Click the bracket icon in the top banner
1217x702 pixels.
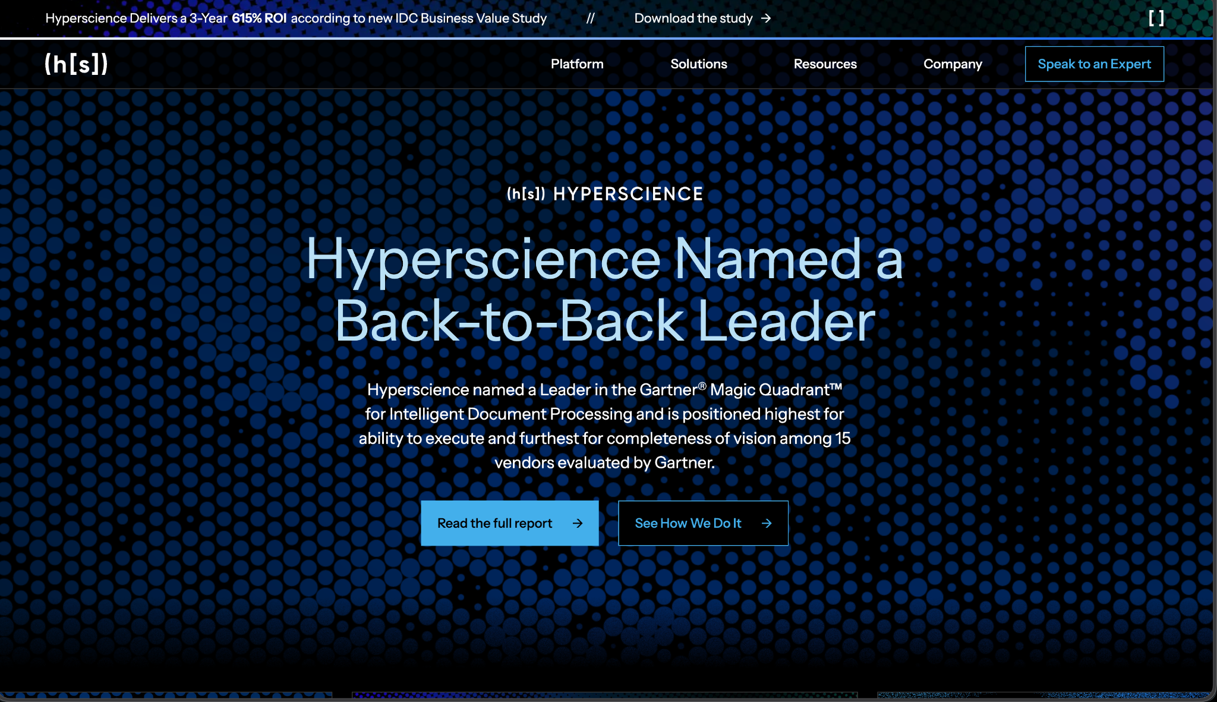coord(1156,18)
